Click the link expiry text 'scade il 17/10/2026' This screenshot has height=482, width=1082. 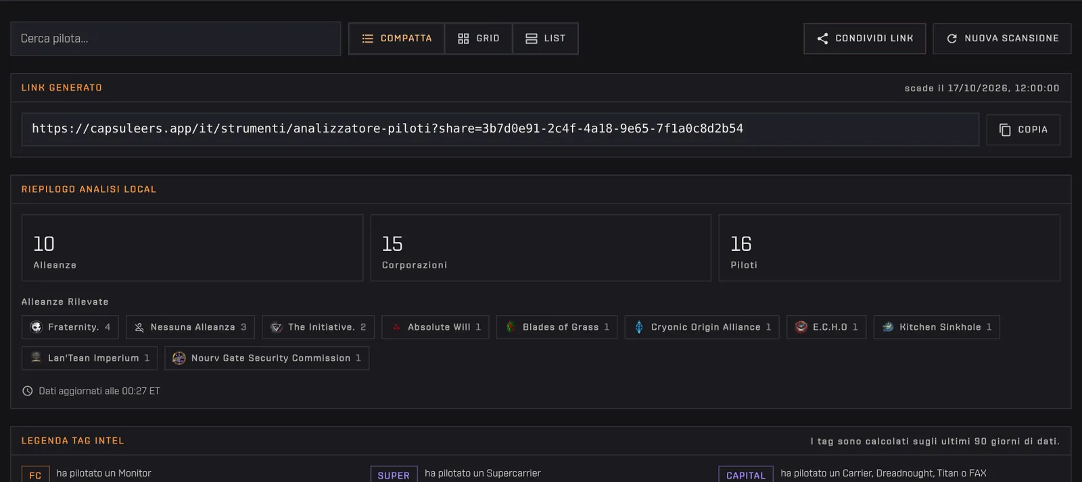(982, 88)
